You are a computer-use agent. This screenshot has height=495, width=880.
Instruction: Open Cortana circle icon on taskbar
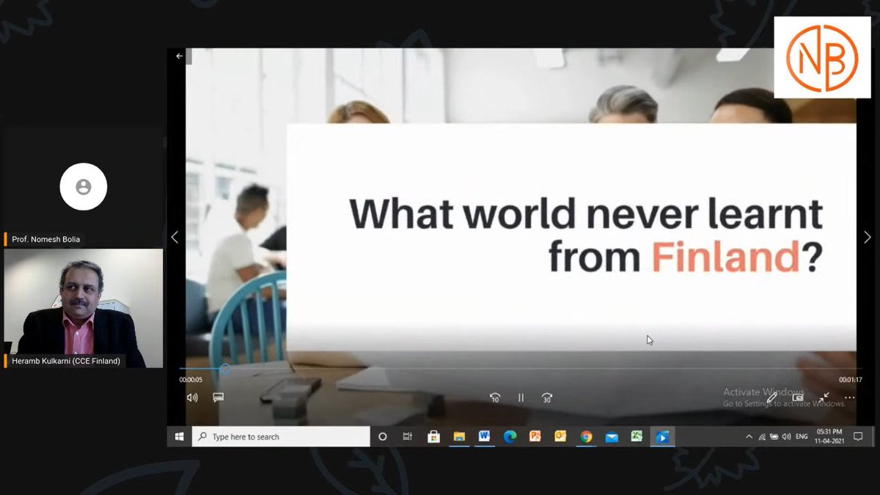[382, 436]
